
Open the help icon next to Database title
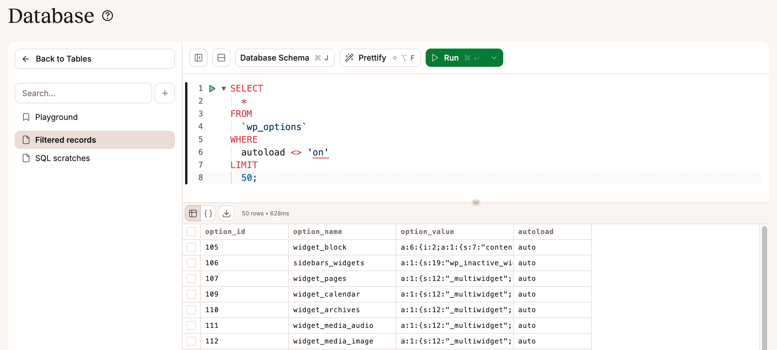pos(108,16)
